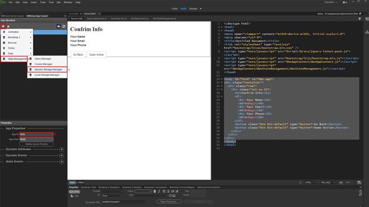
Task: Add a Static Events entry with plus
Action: [61, 162]
